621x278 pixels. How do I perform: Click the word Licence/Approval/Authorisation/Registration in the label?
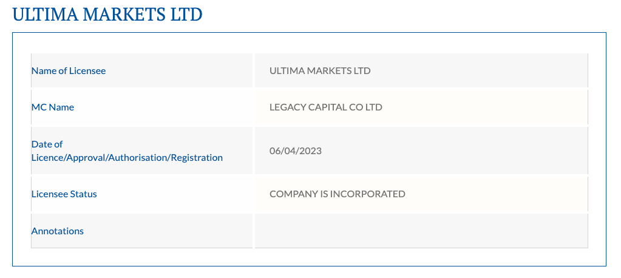pyautogui.click(x=127, y=158)
